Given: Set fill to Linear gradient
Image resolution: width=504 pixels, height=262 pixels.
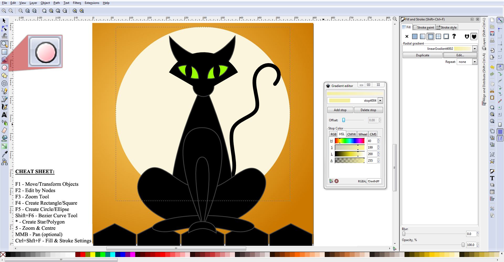Looking at the screenshot, I should (423, 36).
